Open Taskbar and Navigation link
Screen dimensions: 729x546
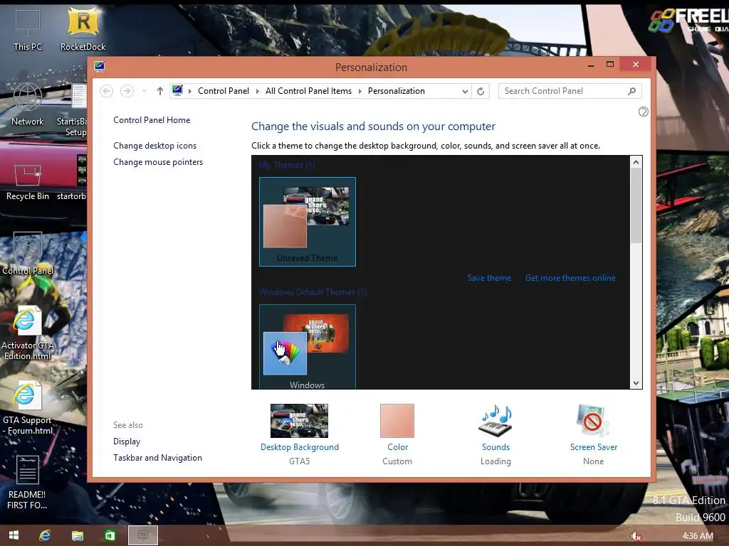coord(157,458)
